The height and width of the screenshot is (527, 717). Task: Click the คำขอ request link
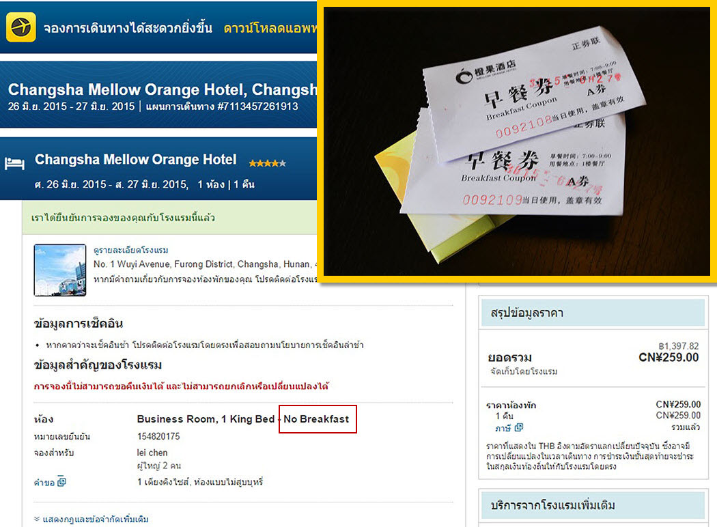(44, 483)
